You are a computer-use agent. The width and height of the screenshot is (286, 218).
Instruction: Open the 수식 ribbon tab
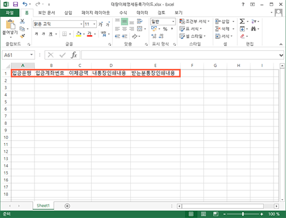tap(123, 12)
